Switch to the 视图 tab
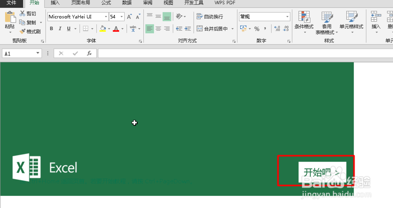This screenshot has height=208, width=393. coord(168,3)
